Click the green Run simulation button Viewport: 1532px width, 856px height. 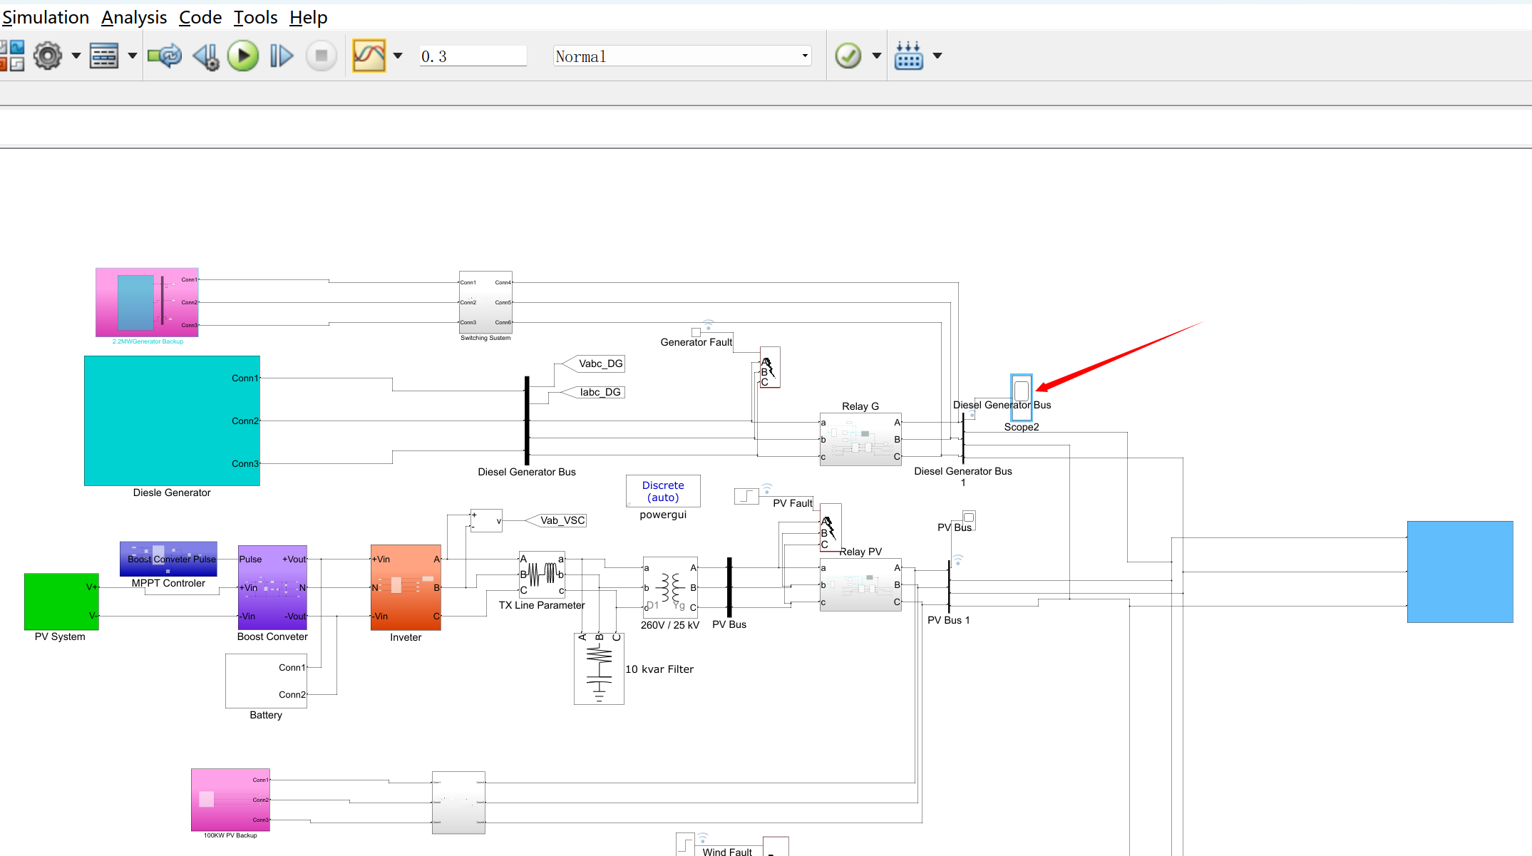(x=243, y=56)
